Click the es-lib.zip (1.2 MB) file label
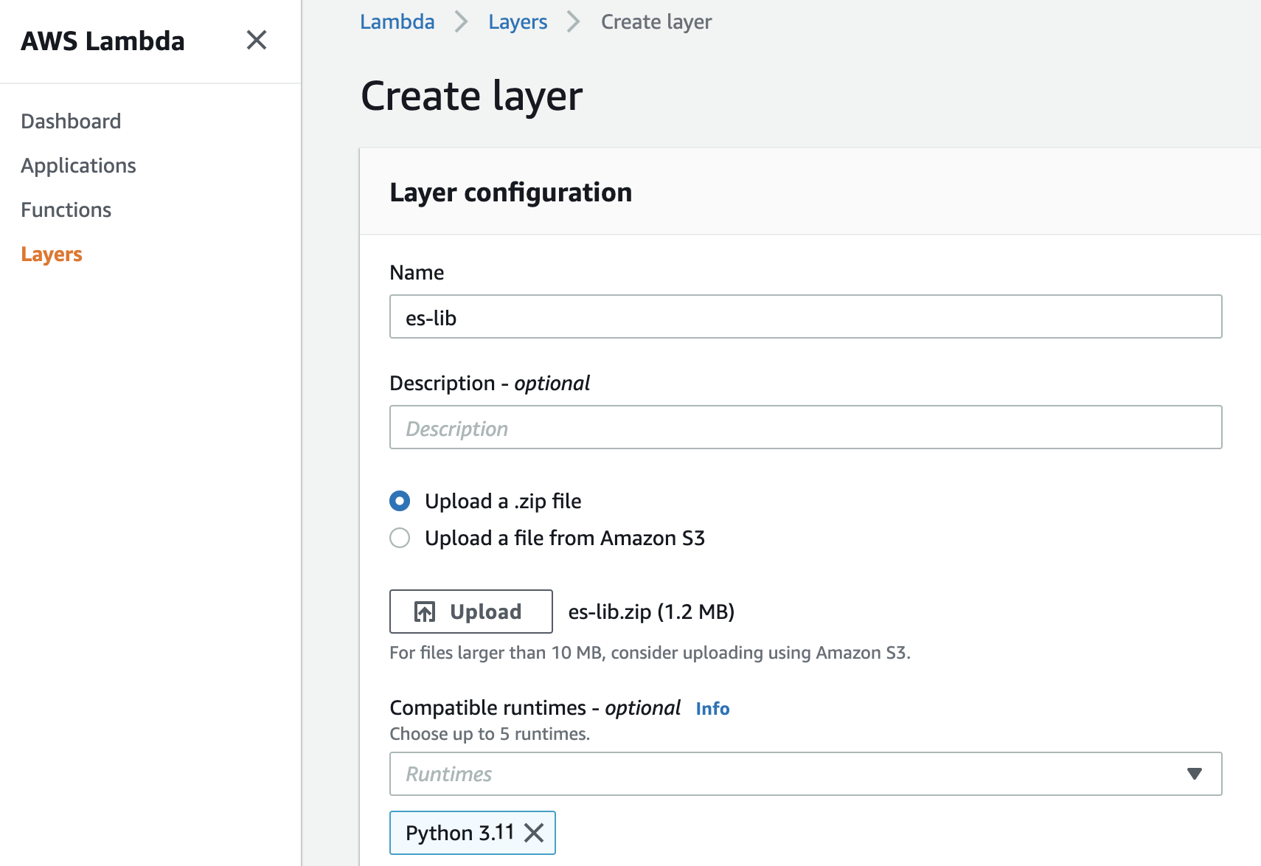Image resolution: width=1261 pixels, height=866 pixels. pyautogui.click(x=651, y=612)
